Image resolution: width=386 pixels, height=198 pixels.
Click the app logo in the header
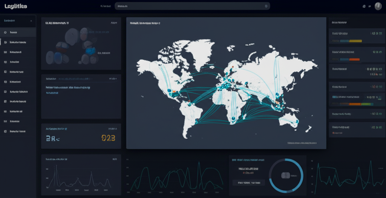pyautogui.click(x=16, y=6)
